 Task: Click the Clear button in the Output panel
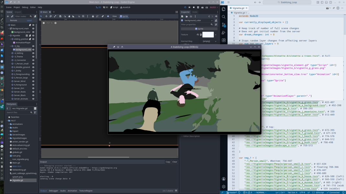175,162
